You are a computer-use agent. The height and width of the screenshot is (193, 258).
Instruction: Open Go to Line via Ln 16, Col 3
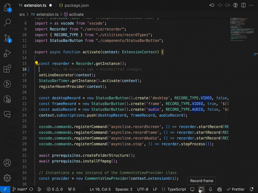pos(100,189)
